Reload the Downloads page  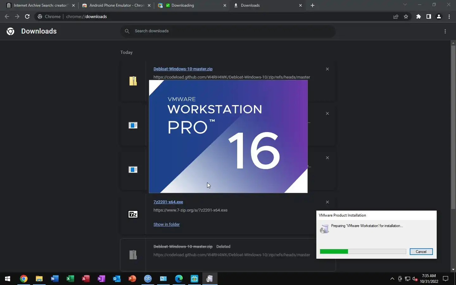tap(27, 16)
